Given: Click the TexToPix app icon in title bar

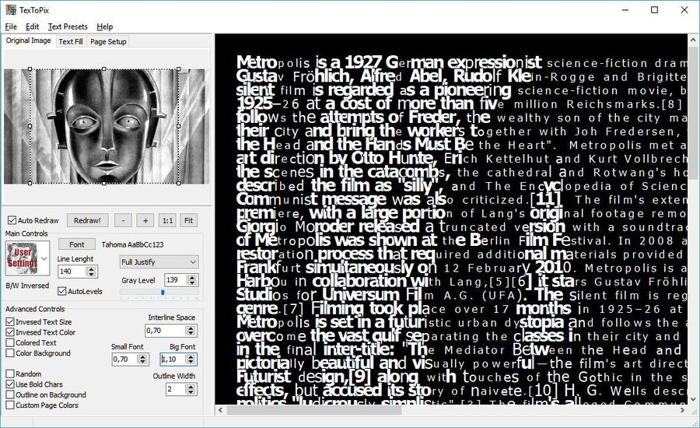Looking at the screenshot, I should 10,9.
